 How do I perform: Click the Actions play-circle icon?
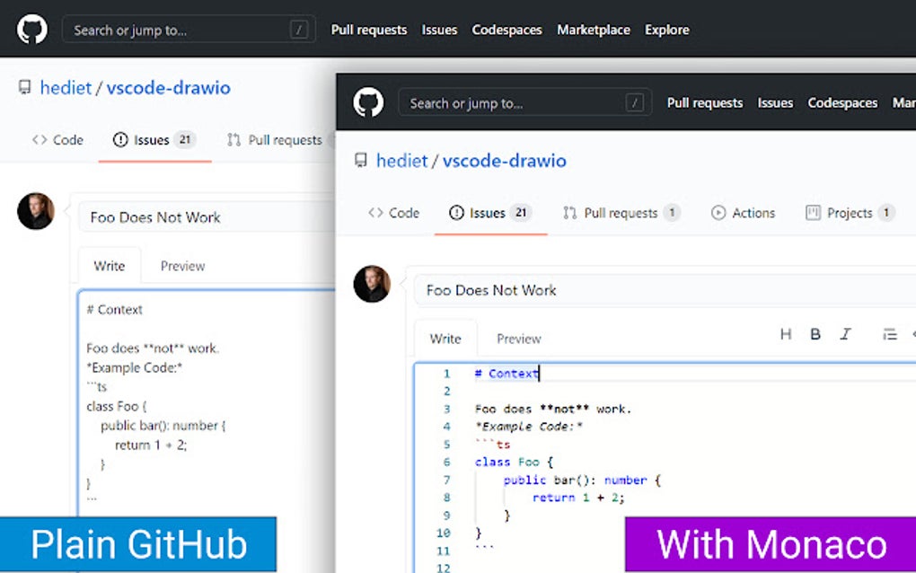point(718,213)
